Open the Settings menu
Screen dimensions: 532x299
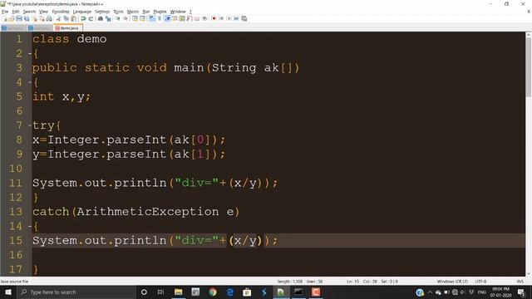pos(102,12)
